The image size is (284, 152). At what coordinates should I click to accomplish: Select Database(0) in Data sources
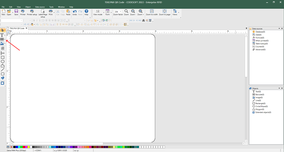point(260,32)
